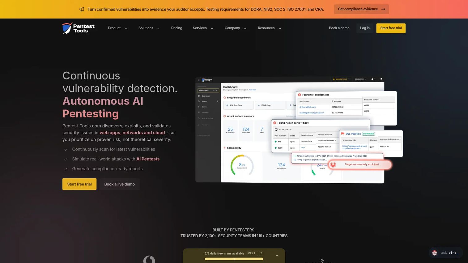The height and width of the screenshot is (263, 468).
Task: Click the user account icon in dashboard preview
Action: pos(372,79)
